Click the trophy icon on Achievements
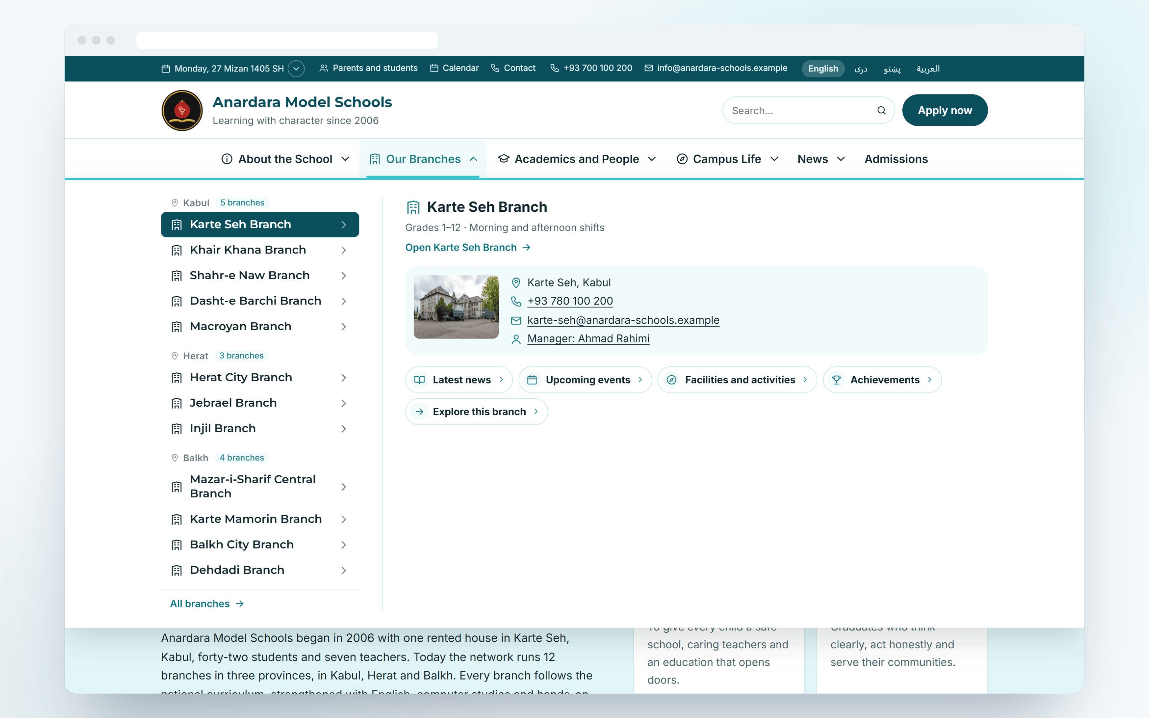Viewport: 1149px width, 718px height. (x=837, y=380)
